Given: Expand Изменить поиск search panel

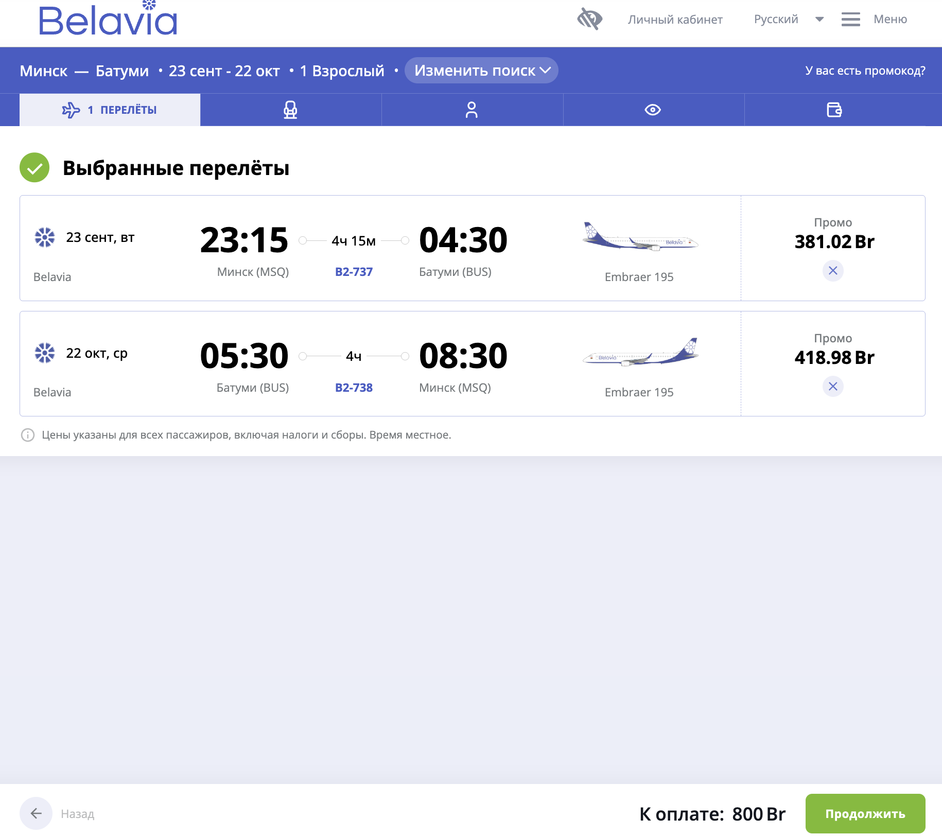Looking at the screenshot, I should click(481, 71).
